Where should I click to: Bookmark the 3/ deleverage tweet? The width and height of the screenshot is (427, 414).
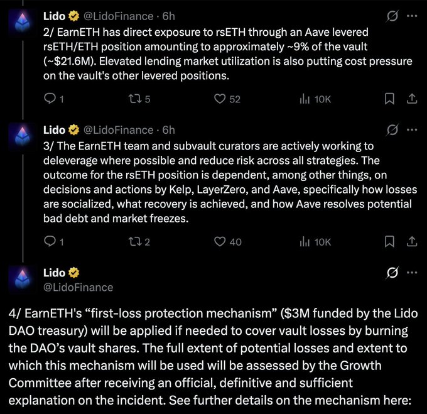389,241
